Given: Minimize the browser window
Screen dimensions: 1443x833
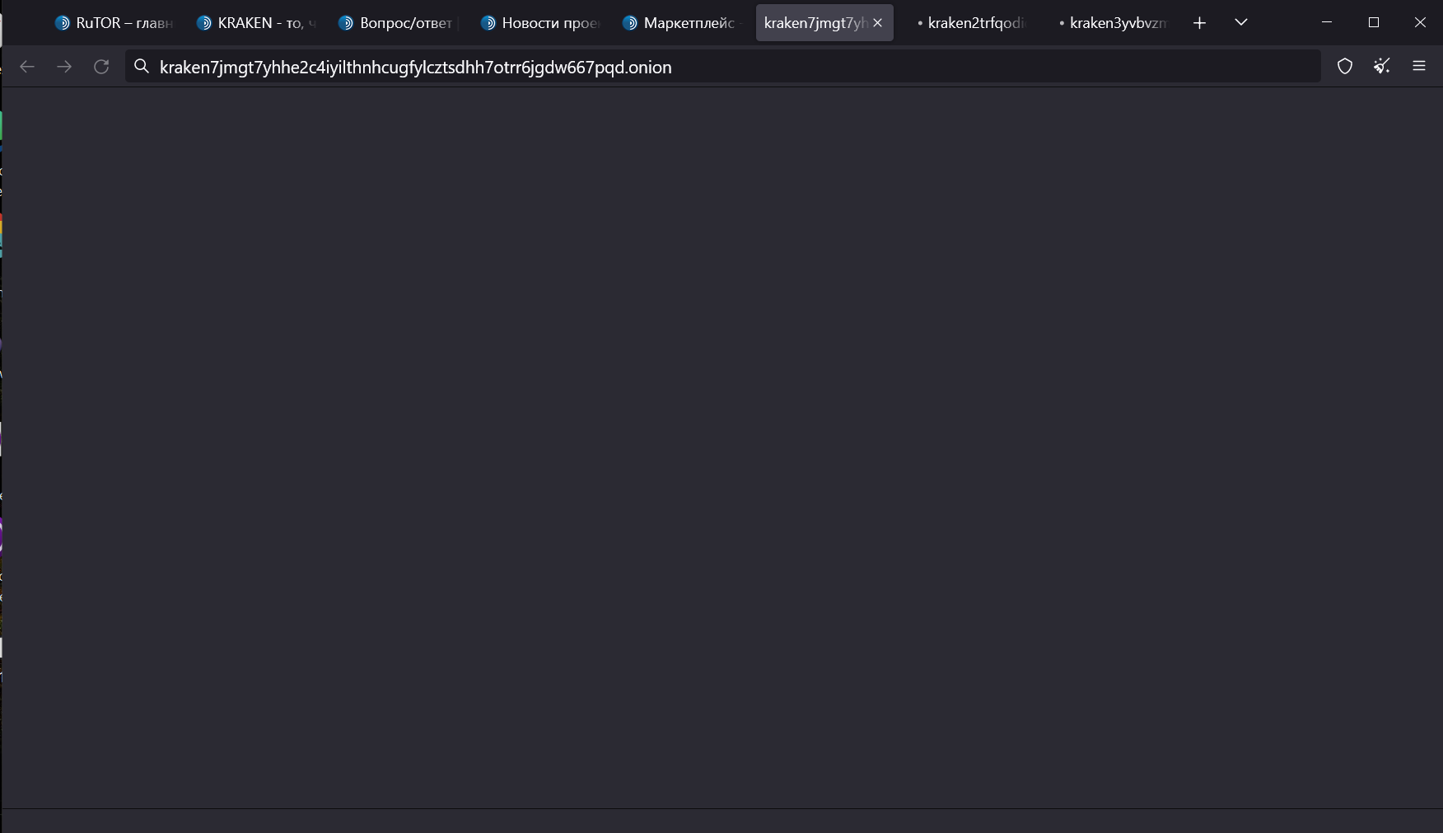Looking at the screenshot, I should 1327,23.
